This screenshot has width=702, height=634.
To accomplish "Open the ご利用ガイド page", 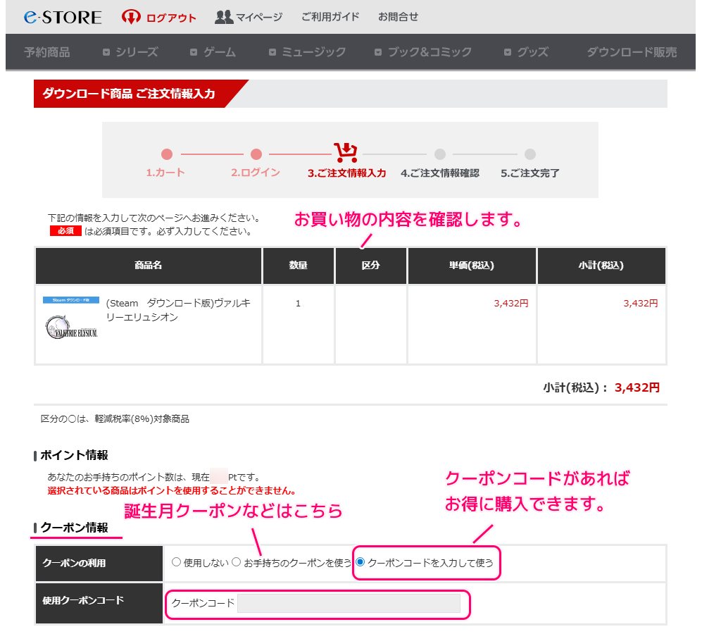I will coord(330,15).
